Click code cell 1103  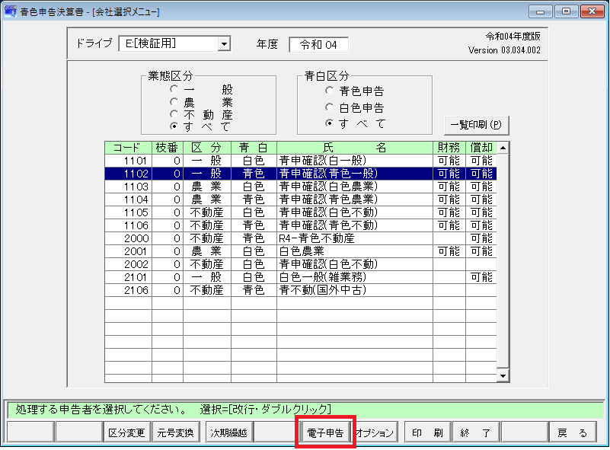128,187
